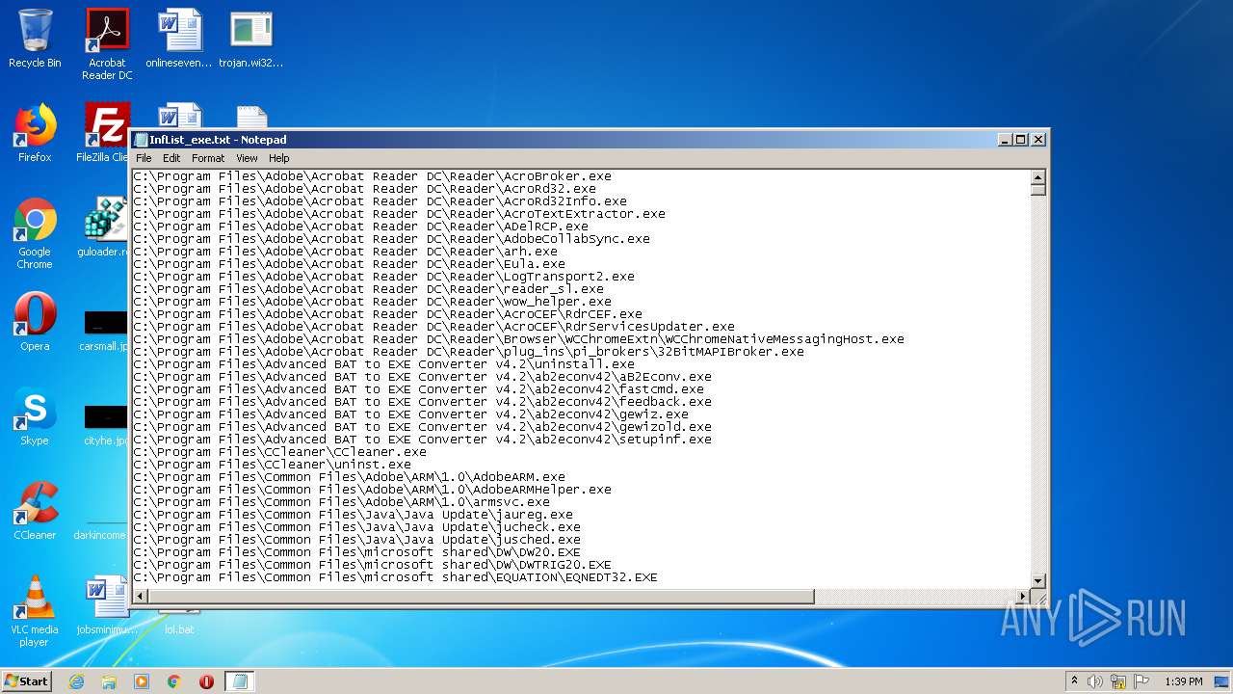
Task: Click the horizontal scrollbar left arrow in Notepad
Action: click(141, 597)
